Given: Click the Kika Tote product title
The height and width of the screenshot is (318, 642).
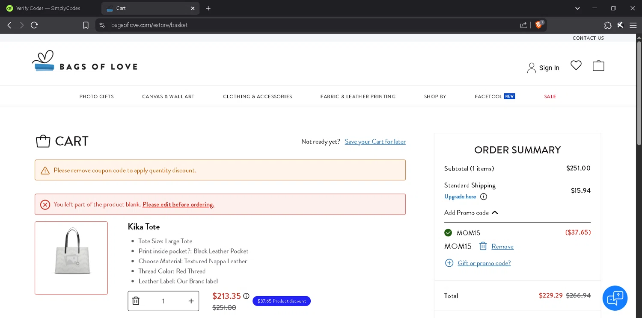Looking at the screenshot, I should point(144,227).
